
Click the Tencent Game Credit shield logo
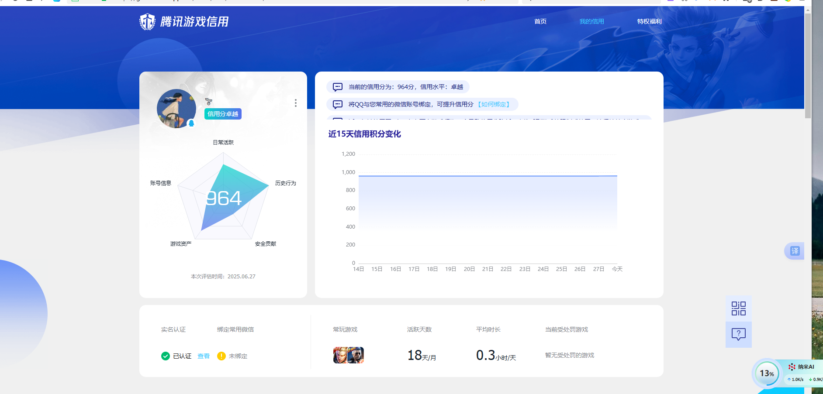click(x=147, y=21)
